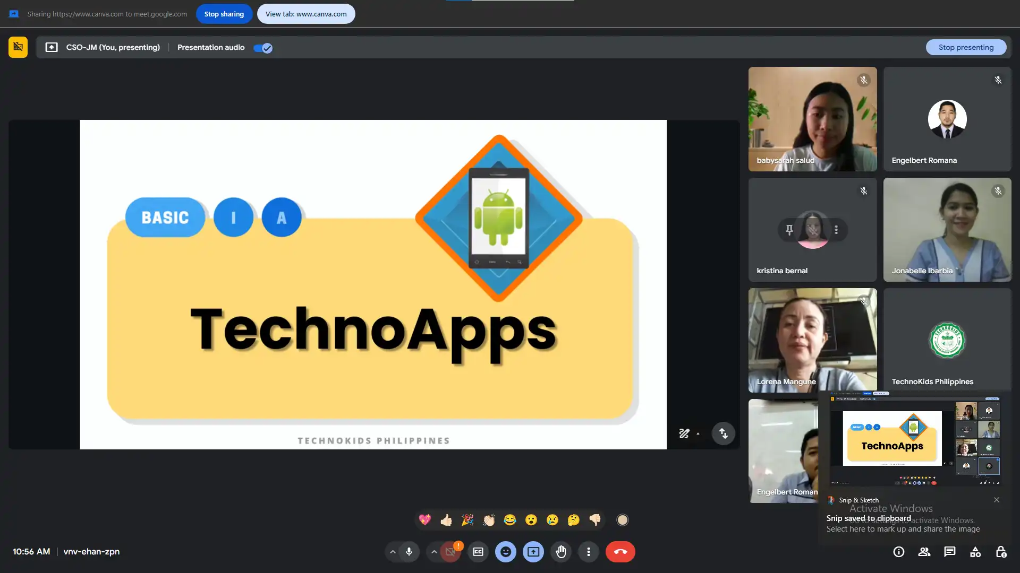The image size is (1020, 573).
Task: Mute kristina bernal's microphone
Action: coord(813,230)
